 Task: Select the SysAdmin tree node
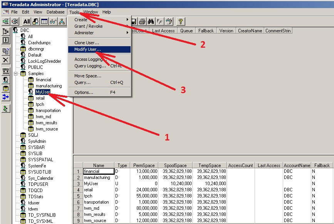[37, 141]
